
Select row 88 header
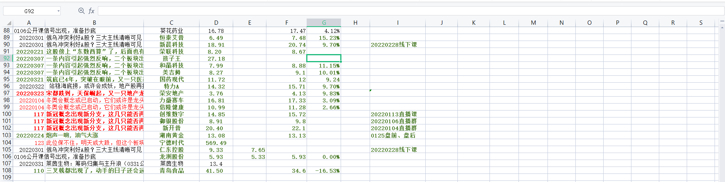click(x=7, y=31)
